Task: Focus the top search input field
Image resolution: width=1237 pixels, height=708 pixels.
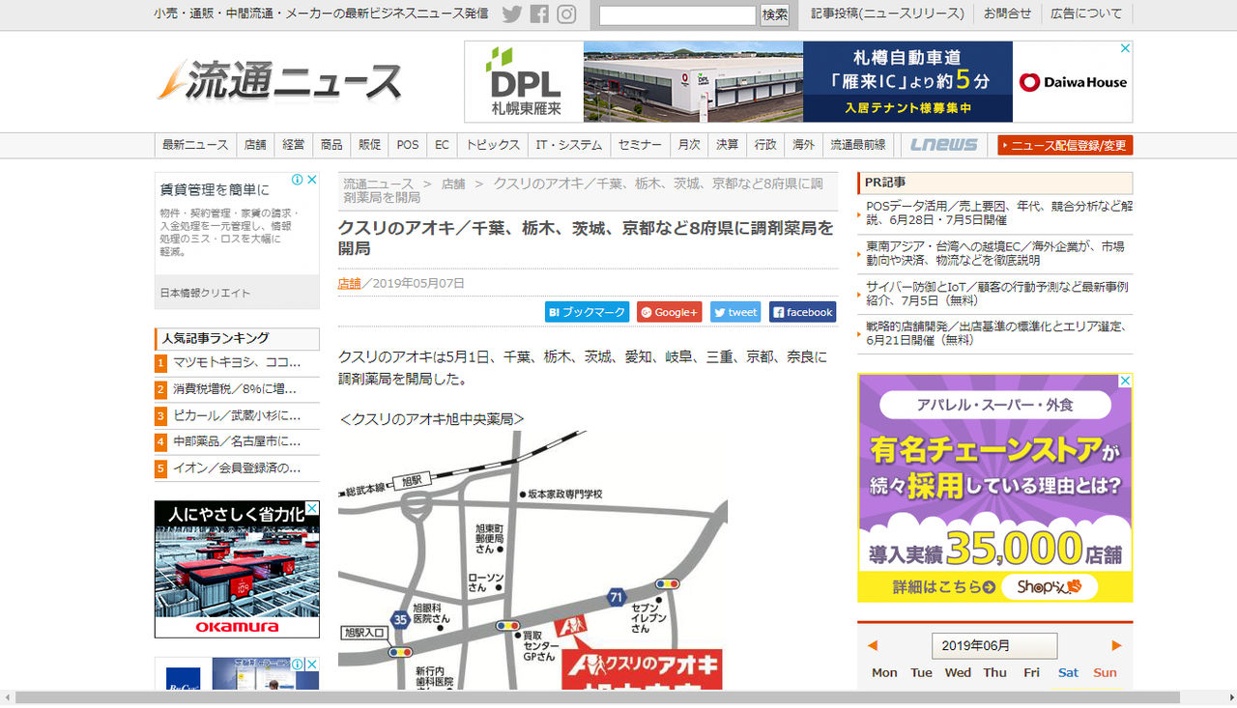Action: (x=677, y=15)
